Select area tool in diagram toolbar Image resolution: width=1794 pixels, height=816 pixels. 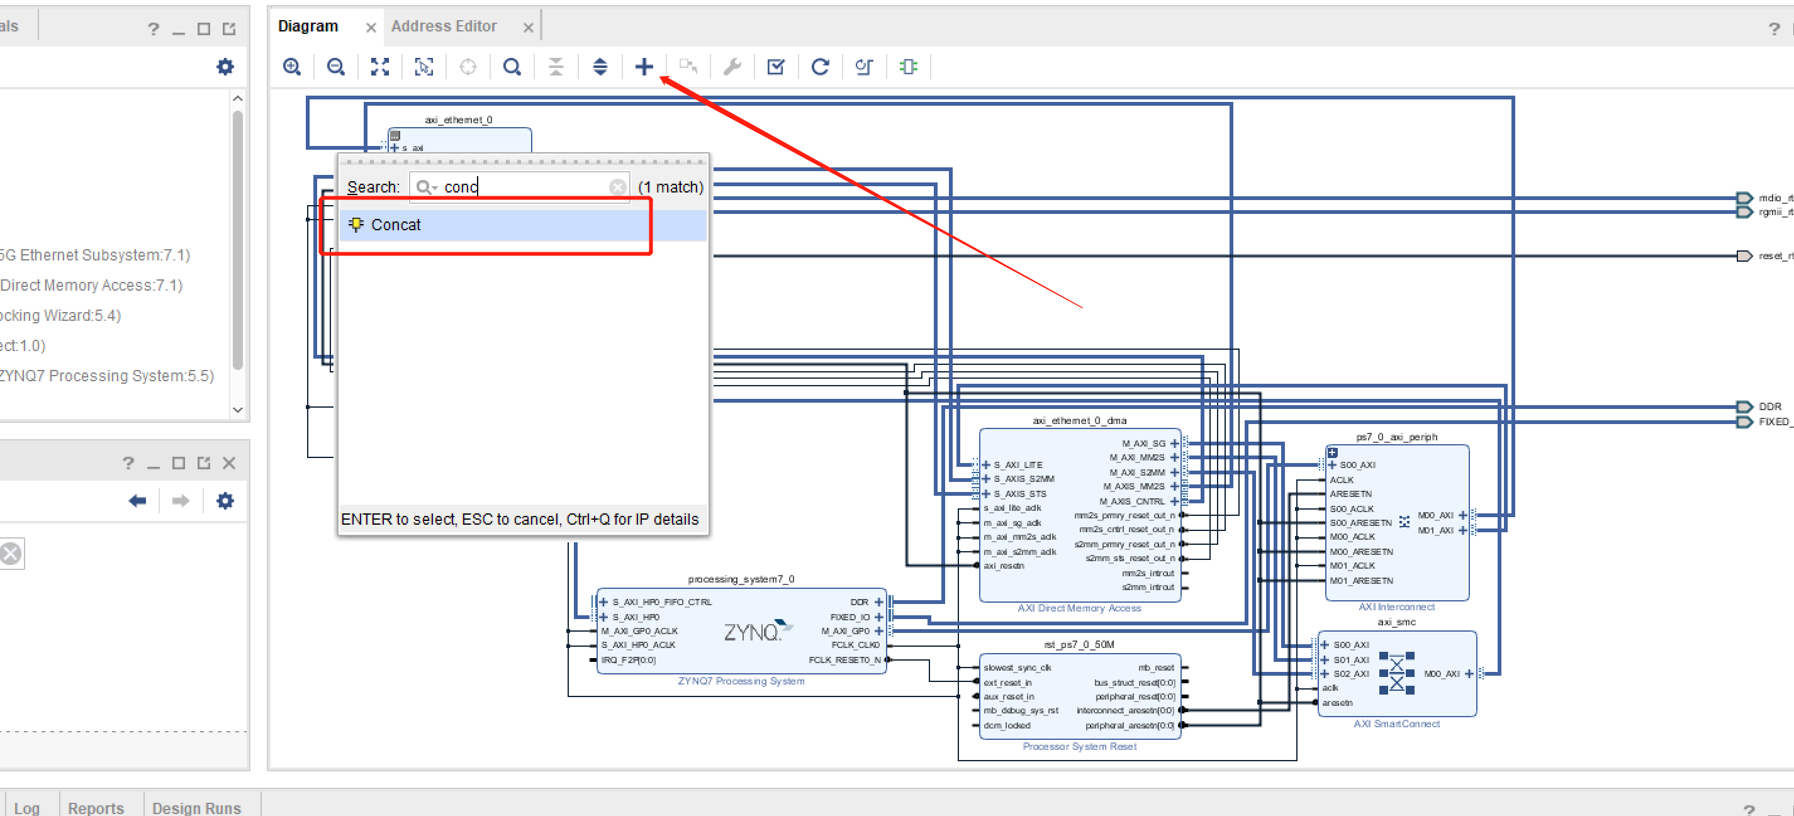click(x=423, y=67)
